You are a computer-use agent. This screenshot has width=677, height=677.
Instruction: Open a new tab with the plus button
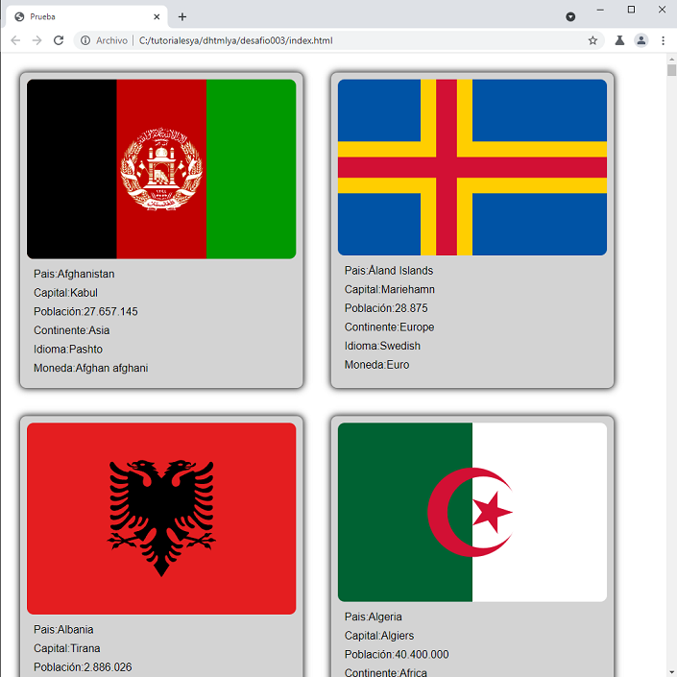(x=182, y=17)
